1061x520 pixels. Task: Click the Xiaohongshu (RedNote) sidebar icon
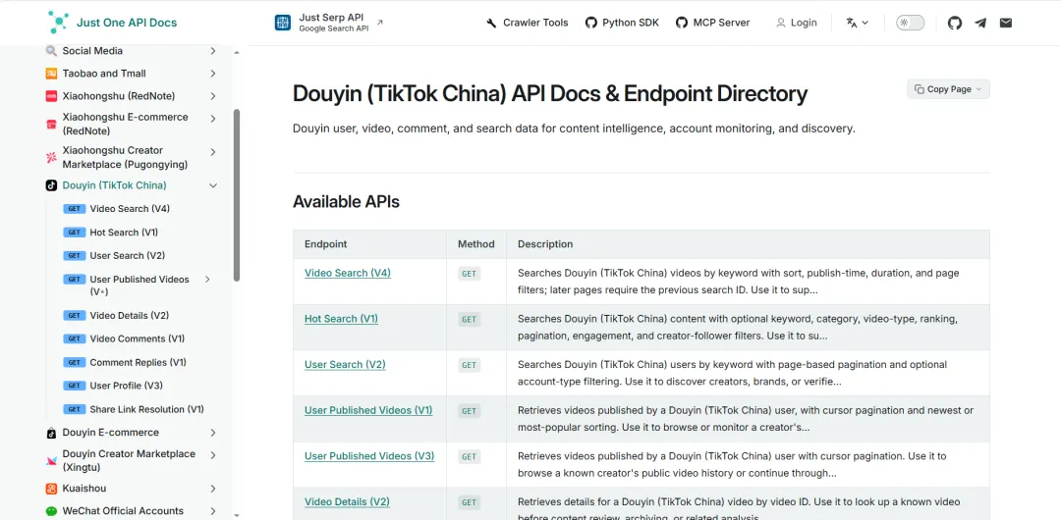[x=51, y=96]
